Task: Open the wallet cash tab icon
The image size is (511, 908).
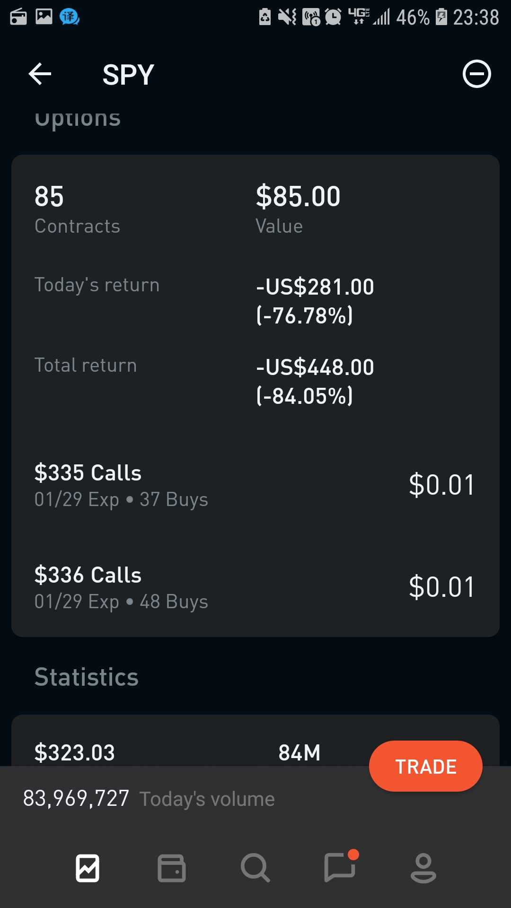Action: (x=171, y=868)
